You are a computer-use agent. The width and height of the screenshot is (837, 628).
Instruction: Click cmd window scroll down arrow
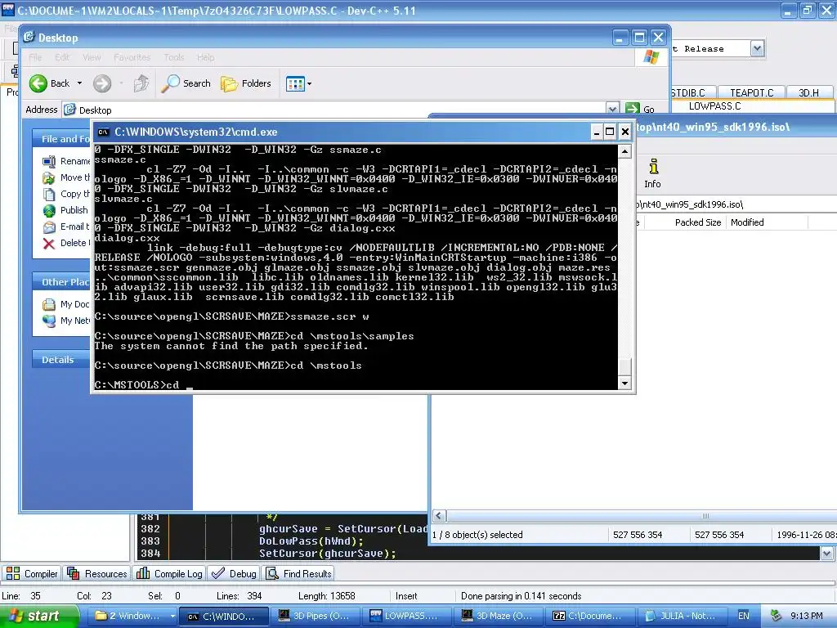click(x=624, y=383)
